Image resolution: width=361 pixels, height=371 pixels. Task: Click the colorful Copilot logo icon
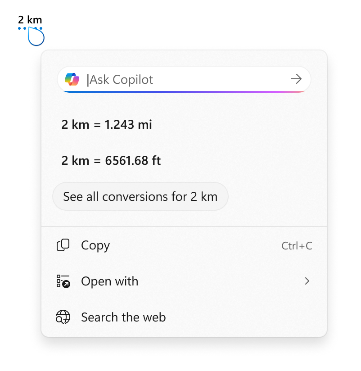[x=72, y=79]
